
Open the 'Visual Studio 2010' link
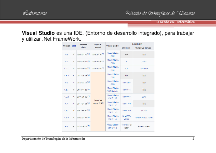(x=113, y=55)
